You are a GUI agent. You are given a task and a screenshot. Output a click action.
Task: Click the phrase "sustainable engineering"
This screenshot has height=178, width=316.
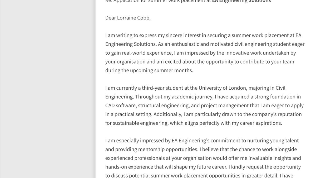point(141,123)
